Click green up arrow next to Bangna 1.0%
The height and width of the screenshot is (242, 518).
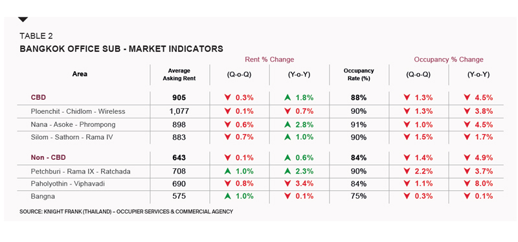[227, 196]
